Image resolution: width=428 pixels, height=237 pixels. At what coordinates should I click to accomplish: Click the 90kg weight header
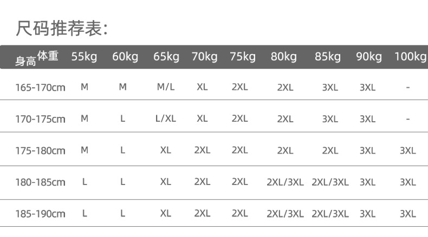click(369, 57)
